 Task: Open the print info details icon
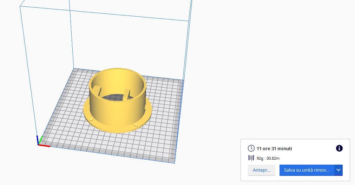339,148
